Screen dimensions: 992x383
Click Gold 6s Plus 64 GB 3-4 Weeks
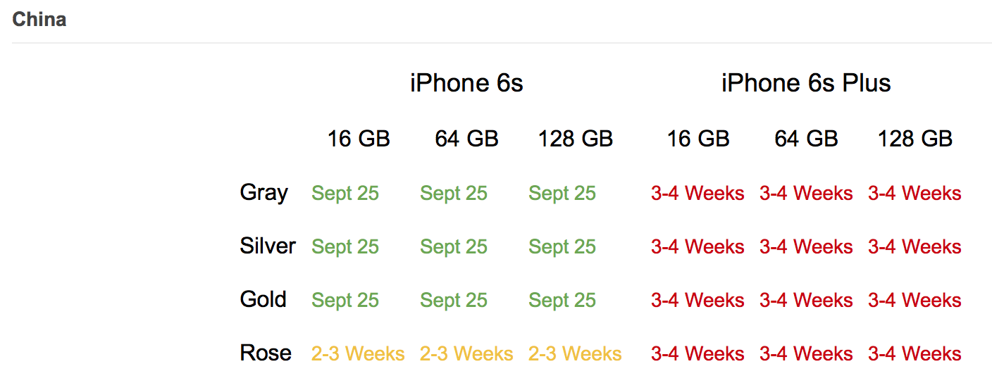tap(806, 300)
